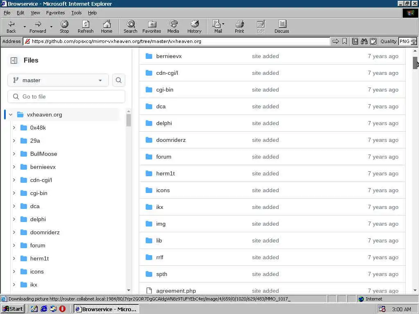Viewport: 419px width, 314px height.
Task: Click the file tree scrollbar down arrow
Action: click(x=128, y=290)
